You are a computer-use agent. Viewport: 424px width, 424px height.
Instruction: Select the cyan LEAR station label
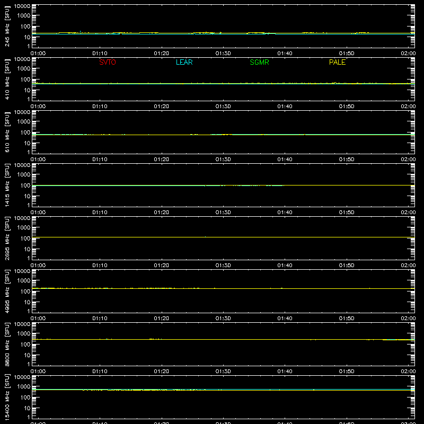coord(184,62)
